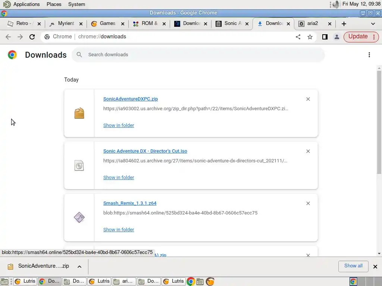This screenshot has height=286, width=382.
Task: Remove Smash_Remix_1.3.1.z64 from the downloads list
Action: (308, 203)
